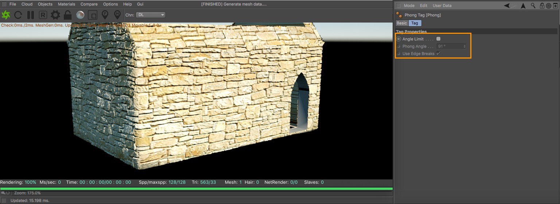Viewport: 560px width, 204px height.
Task: Click the attribute manager grip handle
Action: click(x=398, y=5)
